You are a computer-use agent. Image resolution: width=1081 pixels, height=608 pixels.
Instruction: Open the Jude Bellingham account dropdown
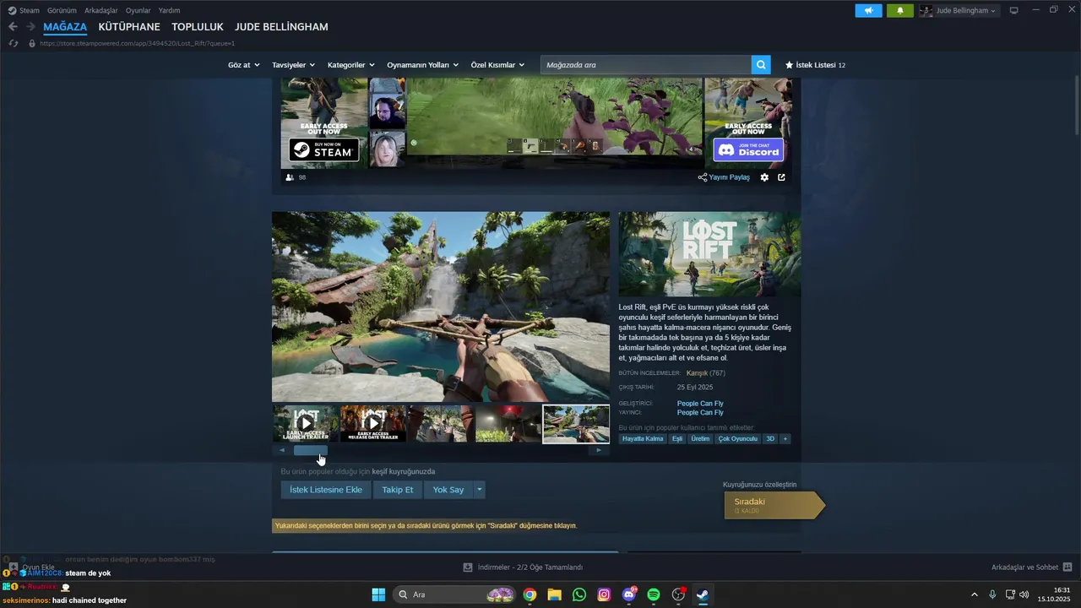(959, 11)
